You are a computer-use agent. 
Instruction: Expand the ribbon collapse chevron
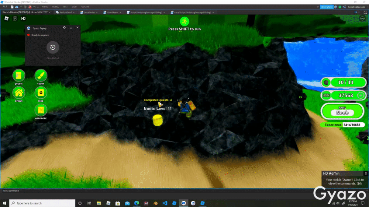point(318,7)
